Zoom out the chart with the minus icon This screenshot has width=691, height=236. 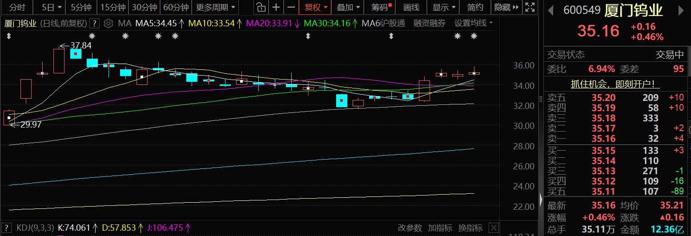tap(291, 7)
